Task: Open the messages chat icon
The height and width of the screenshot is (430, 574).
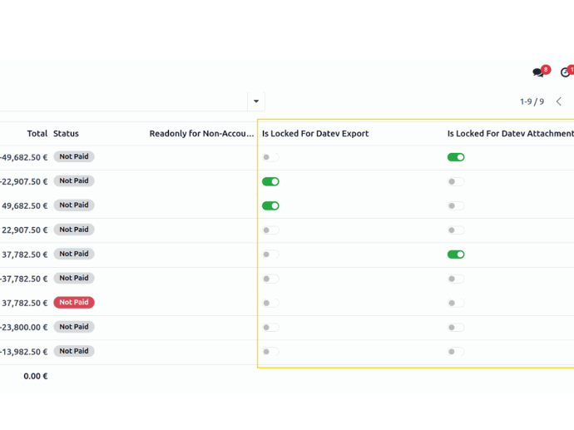Action: 538,72
